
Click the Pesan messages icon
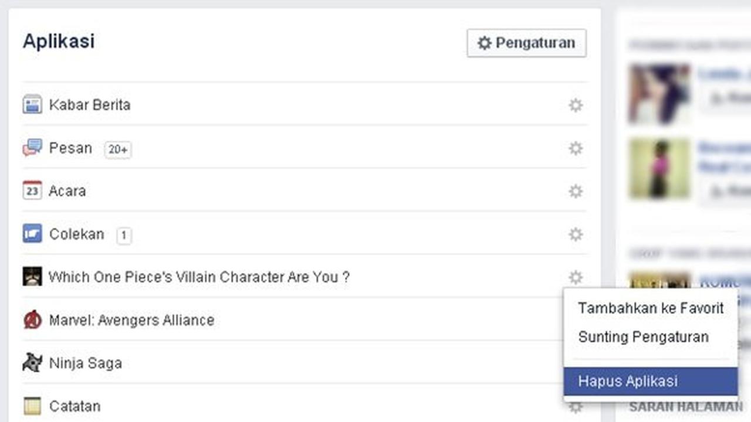click(x=32, y=148)
